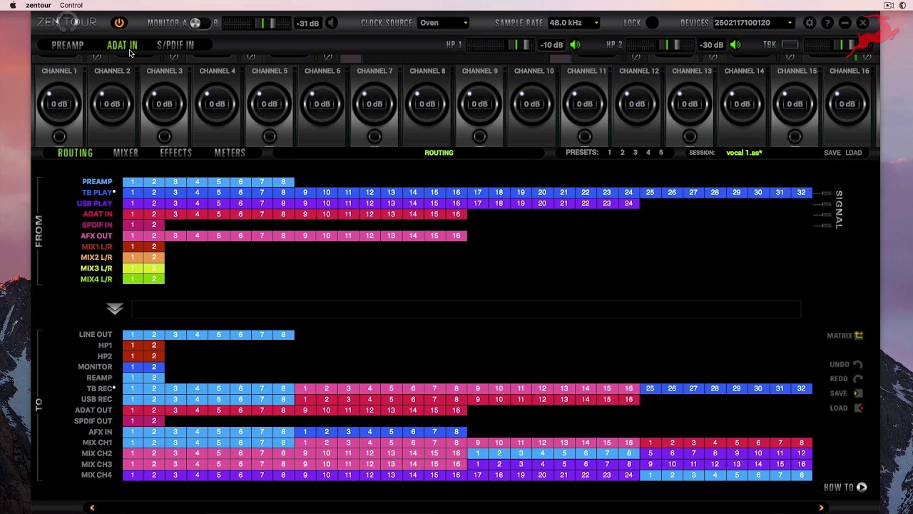The height and width of the screenshot is (514, 913).
Task: Click the Channel 16 gain knob
Action: pos(847,104)
